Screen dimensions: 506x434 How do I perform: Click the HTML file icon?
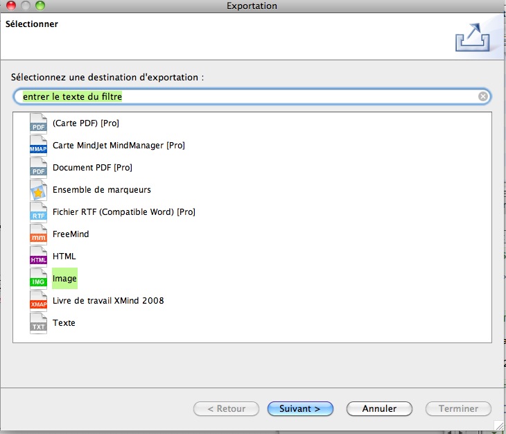pos(38,256)
